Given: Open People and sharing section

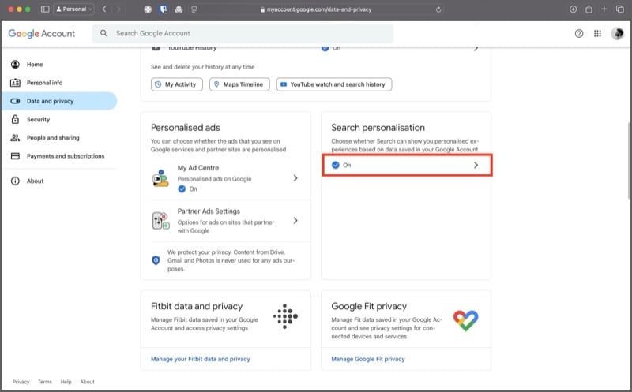Looking at the screenshot, I should [x=59, y=138].
